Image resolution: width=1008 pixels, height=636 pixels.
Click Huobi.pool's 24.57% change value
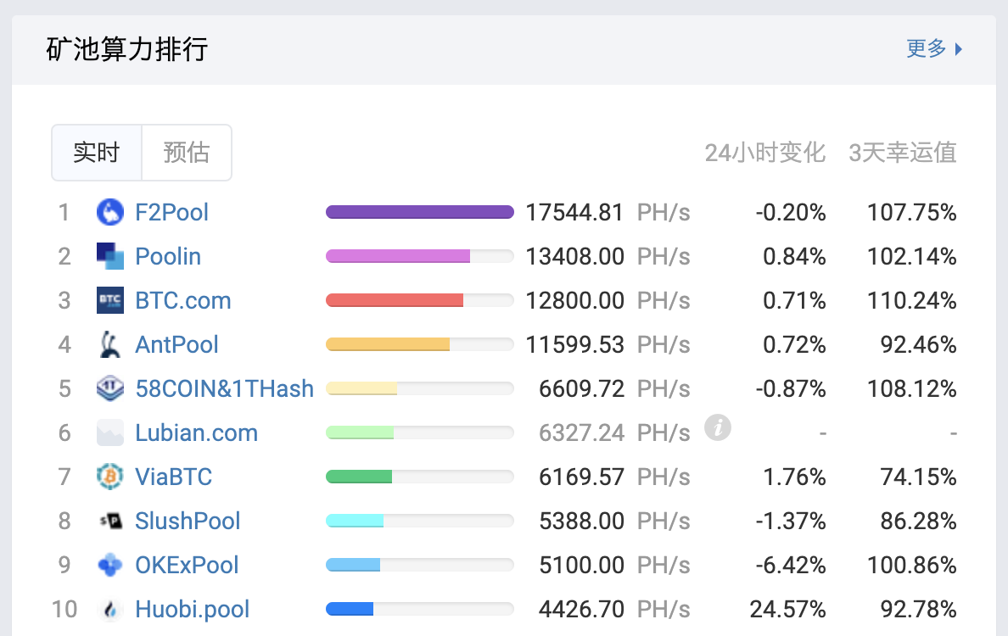pos(787,609)
